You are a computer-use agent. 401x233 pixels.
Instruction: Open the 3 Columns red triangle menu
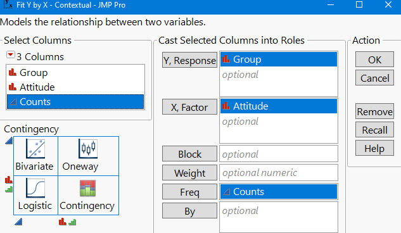tap(11, 54)
